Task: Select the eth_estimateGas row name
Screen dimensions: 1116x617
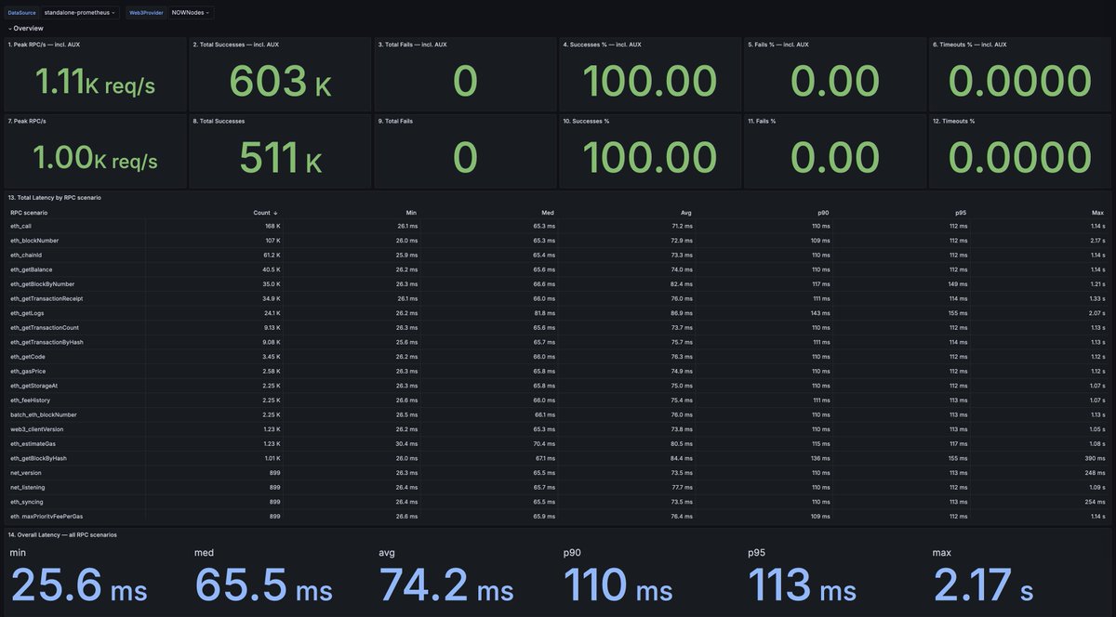Action: point(33,444)
